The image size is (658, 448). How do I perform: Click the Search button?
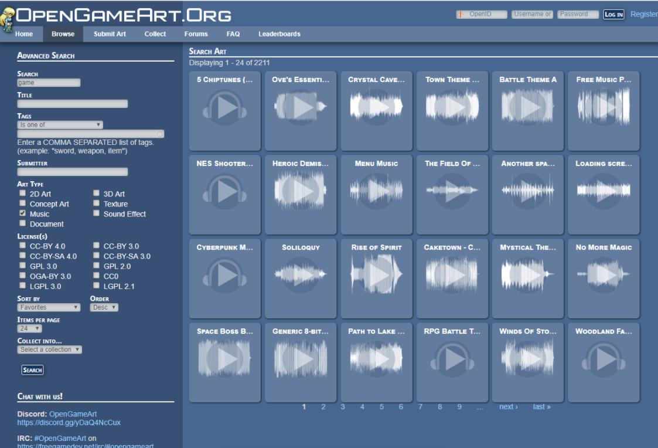[32, 370]
